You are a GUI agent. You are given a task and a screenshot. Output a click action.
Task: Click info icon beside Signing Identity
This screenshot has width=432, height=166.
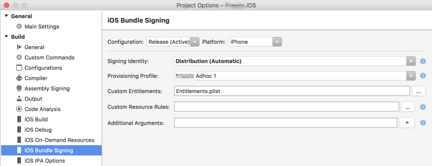pyautogui.click(x=423, y=61)
